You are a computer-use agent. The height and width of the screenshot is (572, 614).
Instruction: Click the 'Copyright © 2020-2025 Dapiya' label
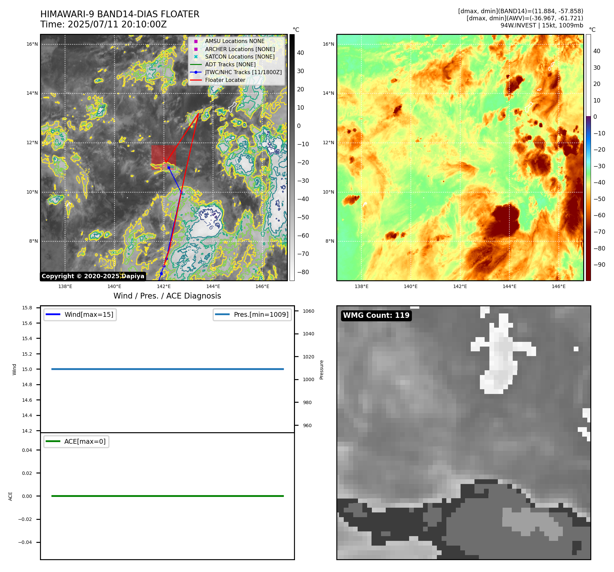(x=93, y=276)
